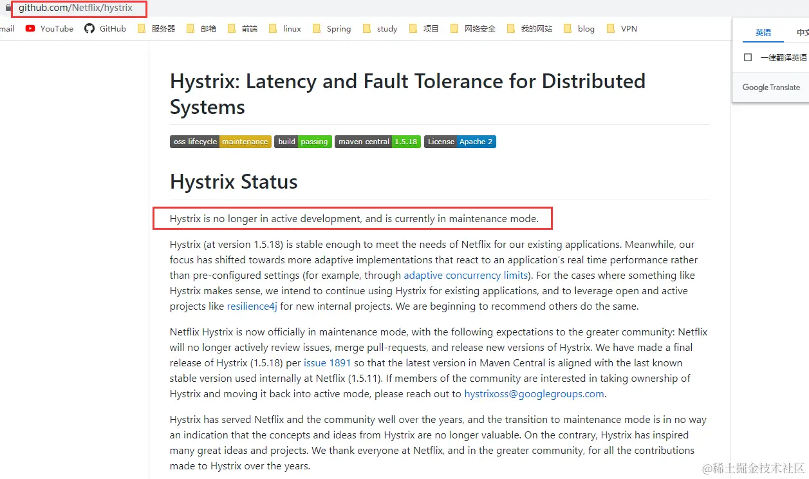The image size is (809, 479).
Task: Click the oss lifecycle maintenance badge
Action: click(221, 142)
